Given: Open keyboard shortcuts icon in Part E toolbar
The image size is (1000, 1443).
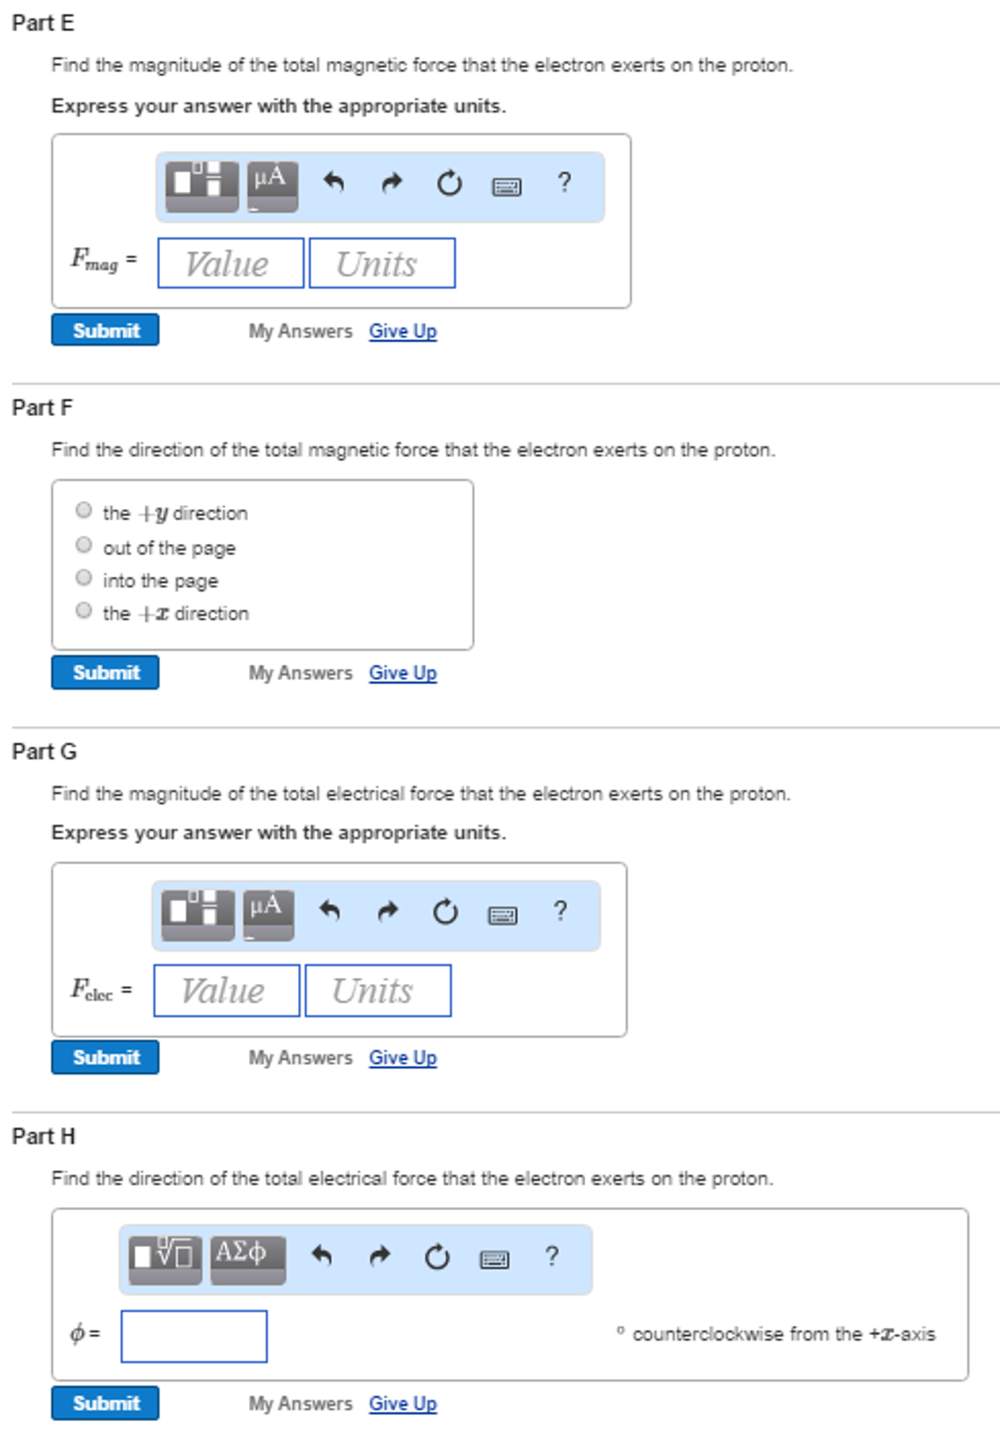Looking at the screenshot, I should [506, 186].
